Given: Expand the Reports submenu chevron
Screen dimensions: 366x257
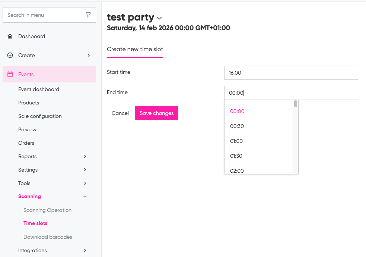Looking at the screenshot, I should (85, 156).
